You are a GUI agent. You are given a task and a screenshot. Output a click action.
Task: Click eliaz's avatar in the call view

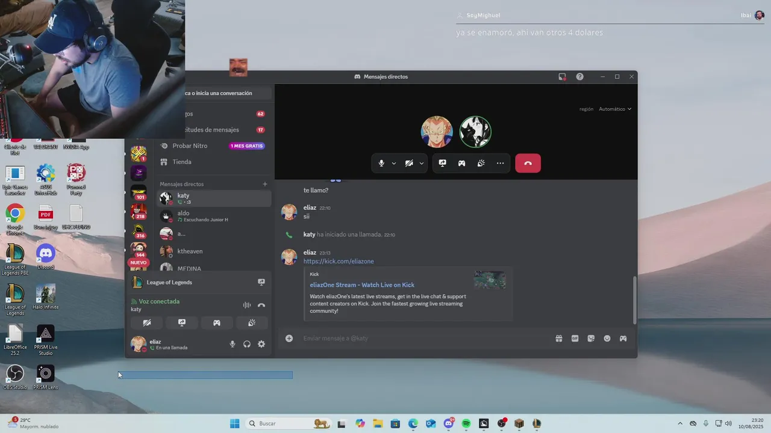436,132
